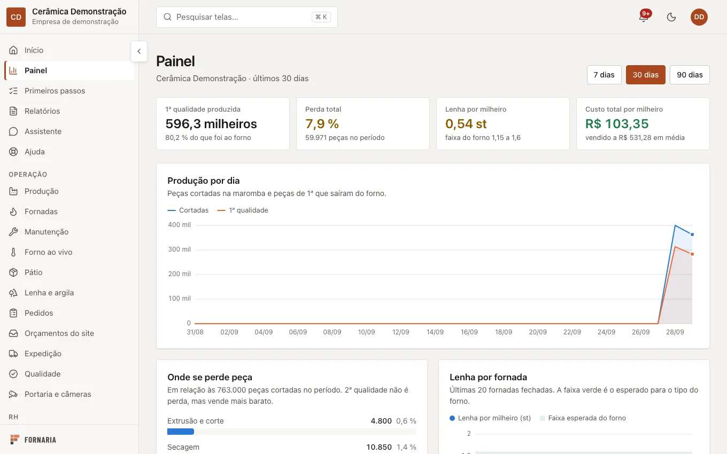Click the Fornaria logo in the sidebar footer
Image resolution: width=727 pixels, height=454 pixels.
coord(33,440)
